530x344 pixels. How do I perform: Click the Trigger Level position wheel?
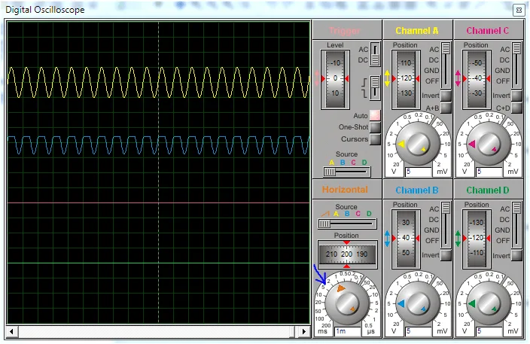pyautogui.click(x=335, y=79)
